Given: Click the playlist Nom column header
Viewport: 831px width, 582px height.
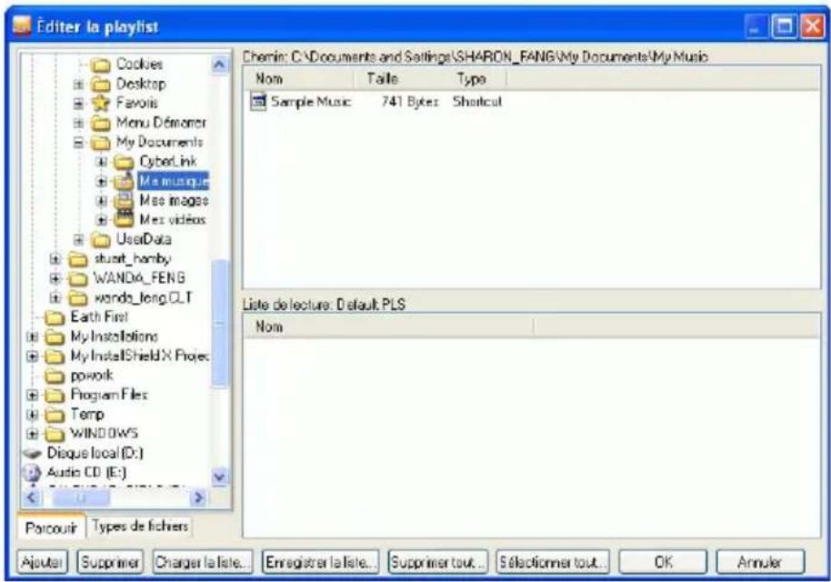Looking at the screenshot, I should [389, 327].
